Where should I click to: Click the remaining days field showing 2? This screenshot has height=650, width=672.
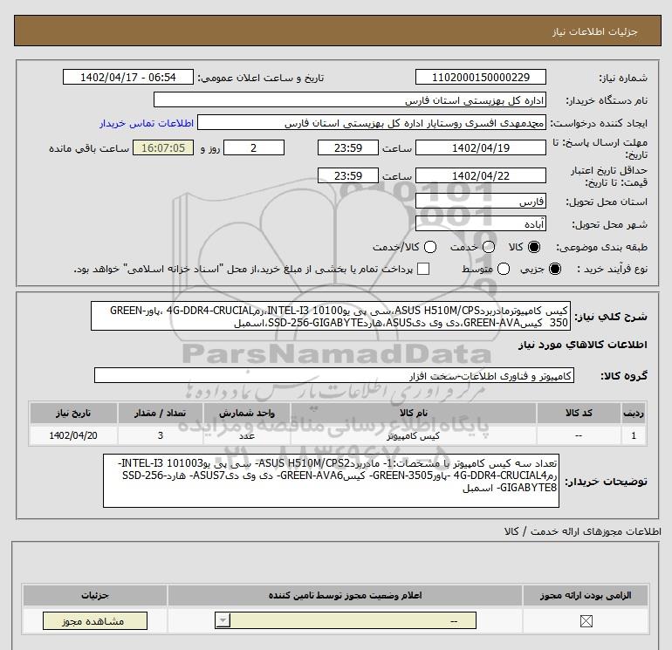[254, 147]
